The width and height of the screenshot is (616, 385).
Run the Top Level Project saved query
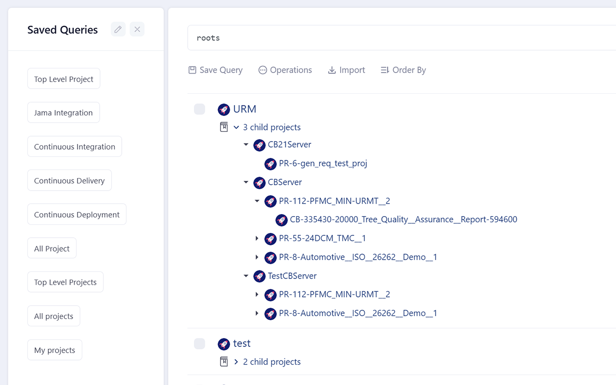coord(64,78)
